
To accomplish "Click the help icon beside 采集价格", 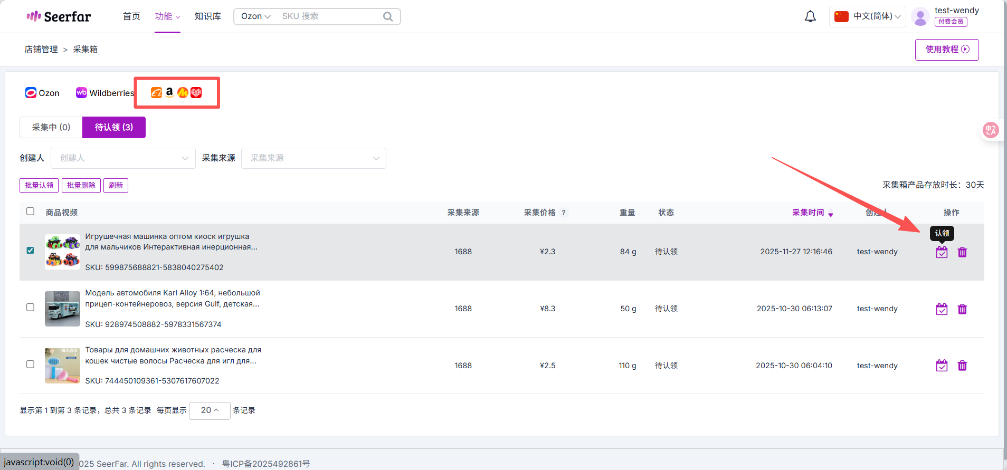I will (x=564, y=213).
